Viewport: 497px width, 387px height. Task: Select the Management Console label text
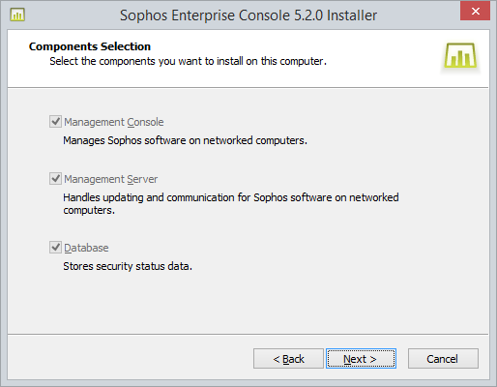[114, 122]
